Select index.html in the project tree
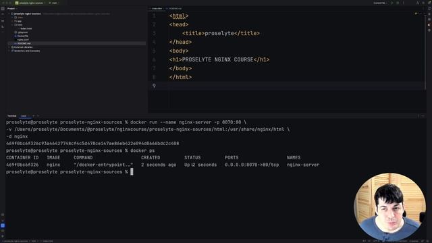 [x=26, y=28]
